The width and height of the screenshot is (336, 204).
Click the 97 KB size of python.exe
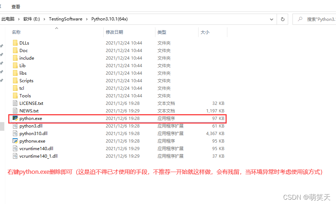pyautogui.click(x=218, y=118)
